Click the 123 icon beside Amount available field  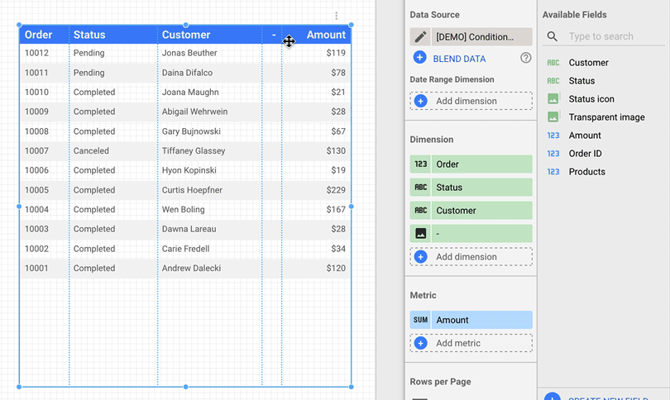553,136
